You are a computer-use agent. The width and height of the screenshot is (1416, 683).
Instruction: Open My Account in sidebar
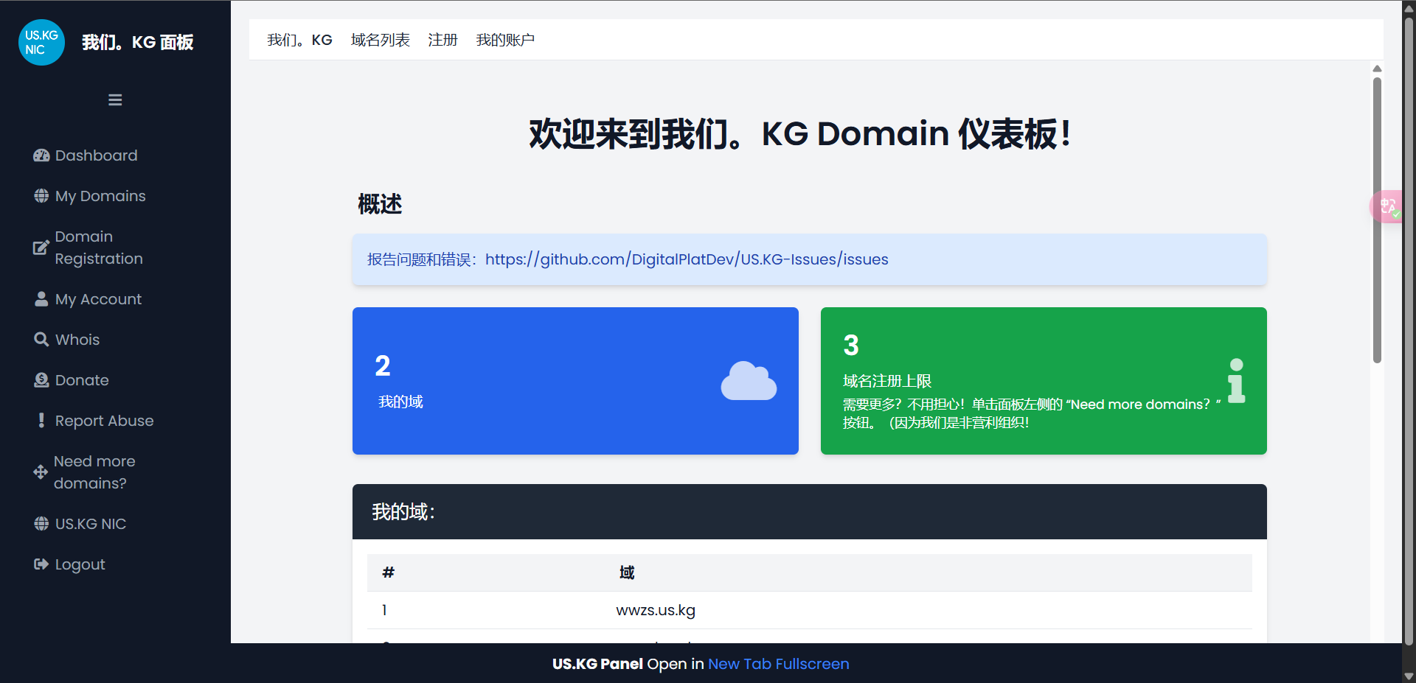click(x=97, y=299)
